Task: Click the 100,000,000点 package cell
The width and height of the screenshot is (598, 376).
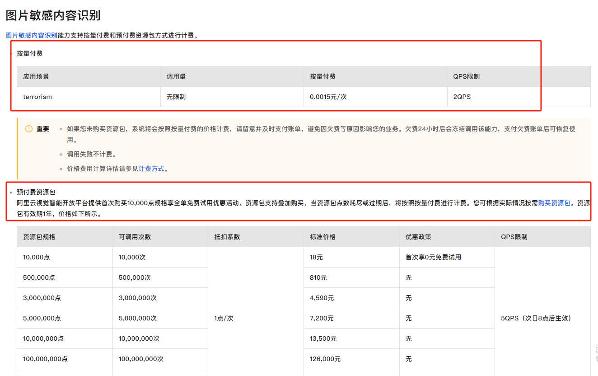Action: 65,359
